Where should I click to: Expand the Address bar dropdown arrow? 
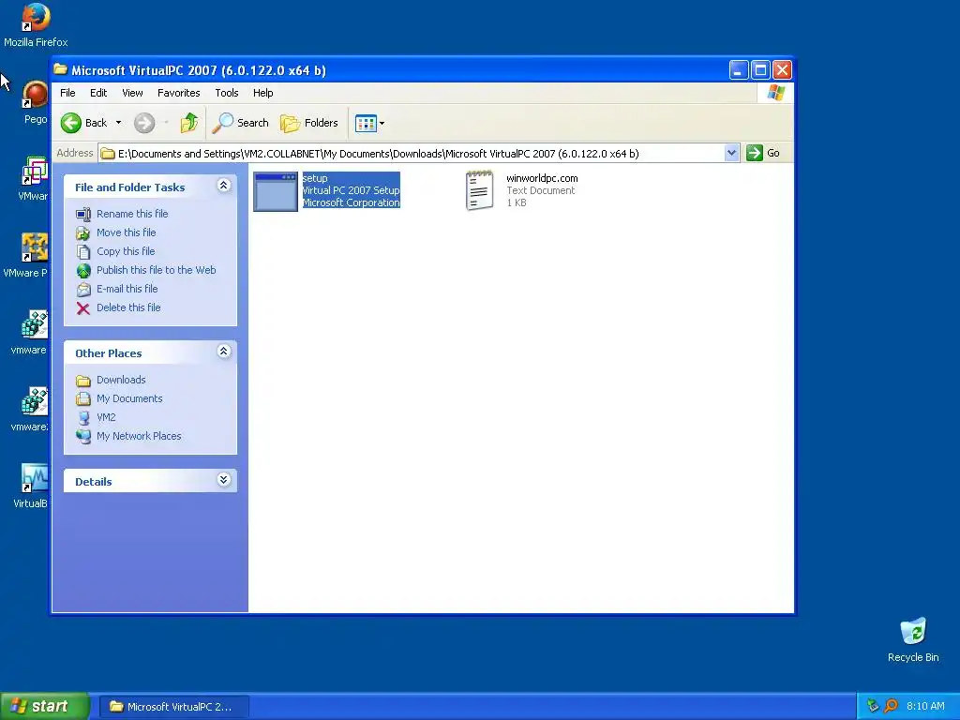tap(731, 153)
